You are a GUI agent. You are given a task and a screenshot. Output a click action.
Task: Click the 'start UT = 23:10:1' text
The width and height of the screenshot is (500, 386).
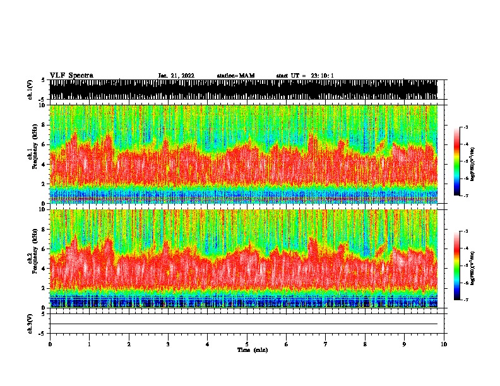tap(305, 76)
